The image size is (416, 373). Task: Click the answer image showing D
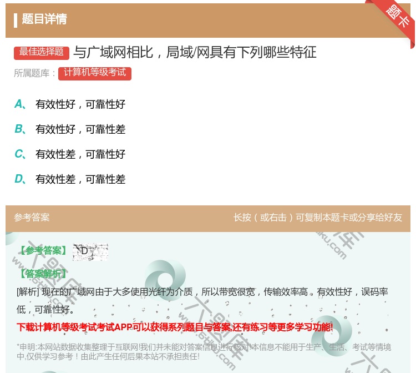click(x=90, y=251)
